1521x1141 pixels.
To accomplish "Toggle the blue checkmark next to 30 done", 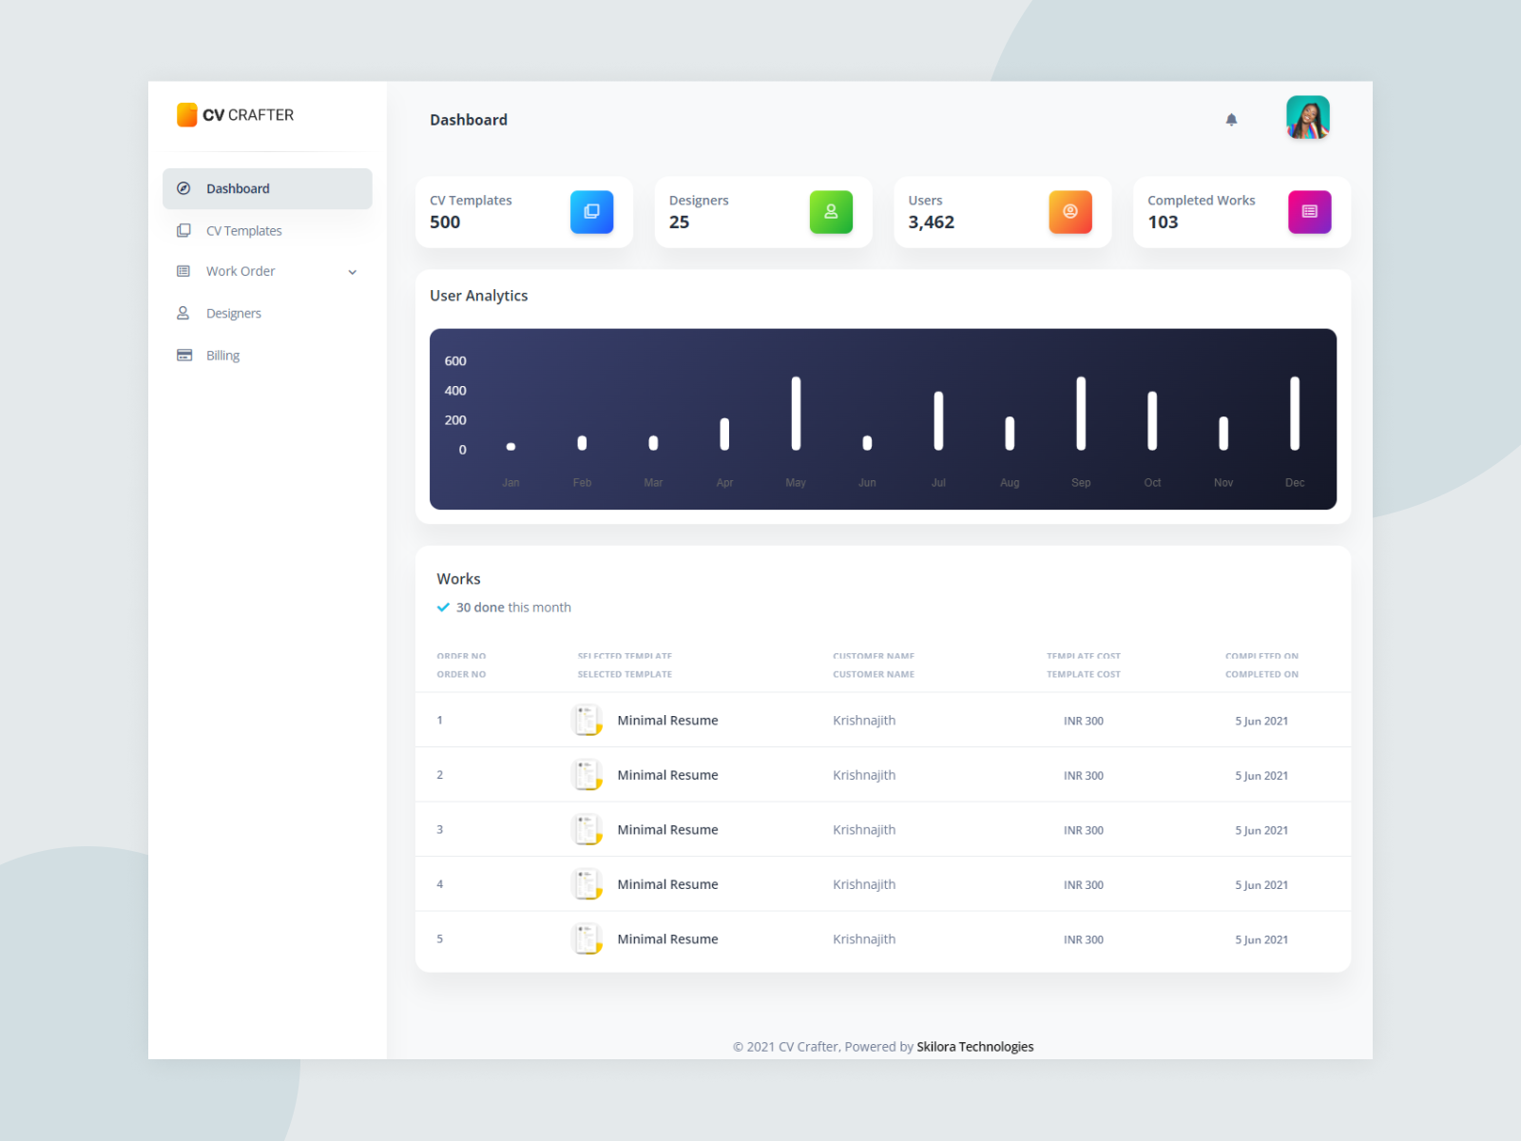I will coord(443,607).
